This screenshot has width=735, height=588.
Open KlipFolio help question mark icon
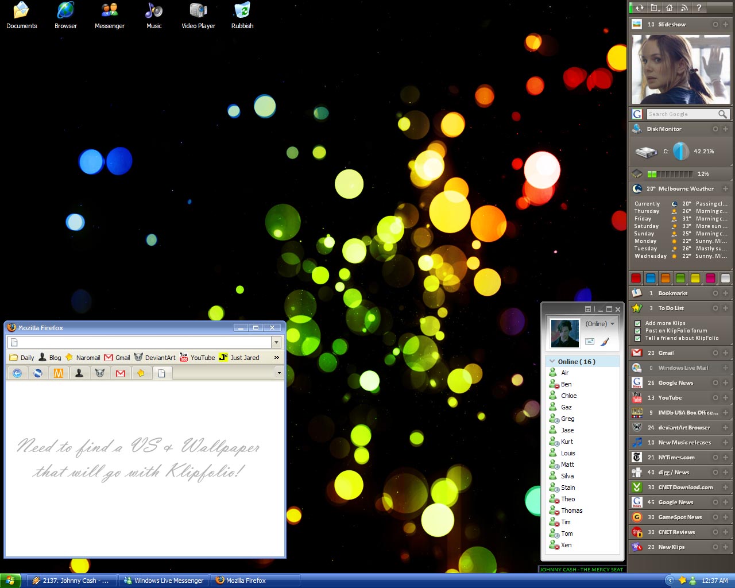point(699,7)
